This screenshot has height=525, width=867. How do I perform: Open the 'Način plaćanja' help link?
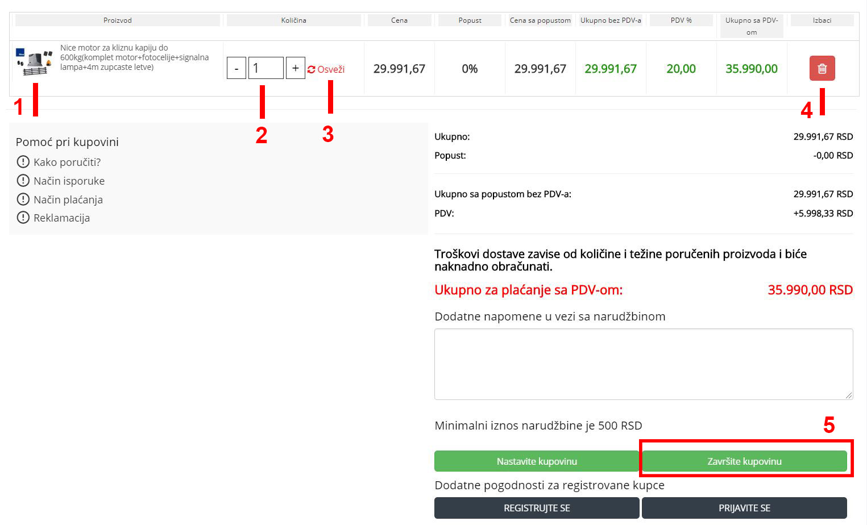click(68, 199)
